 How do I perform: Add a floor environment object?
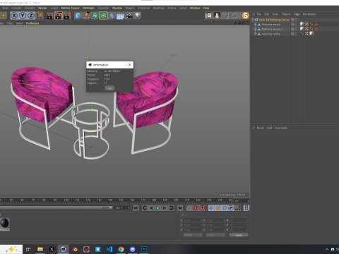click(x=120, y=16)
